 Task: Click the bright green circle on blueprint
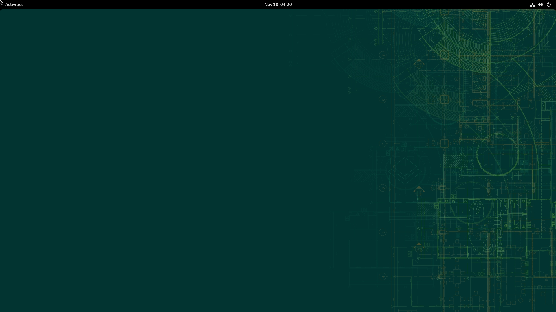coord(497,155)
